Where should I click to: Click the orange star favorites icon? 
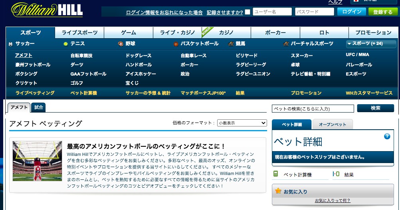[x=278, y=191]
